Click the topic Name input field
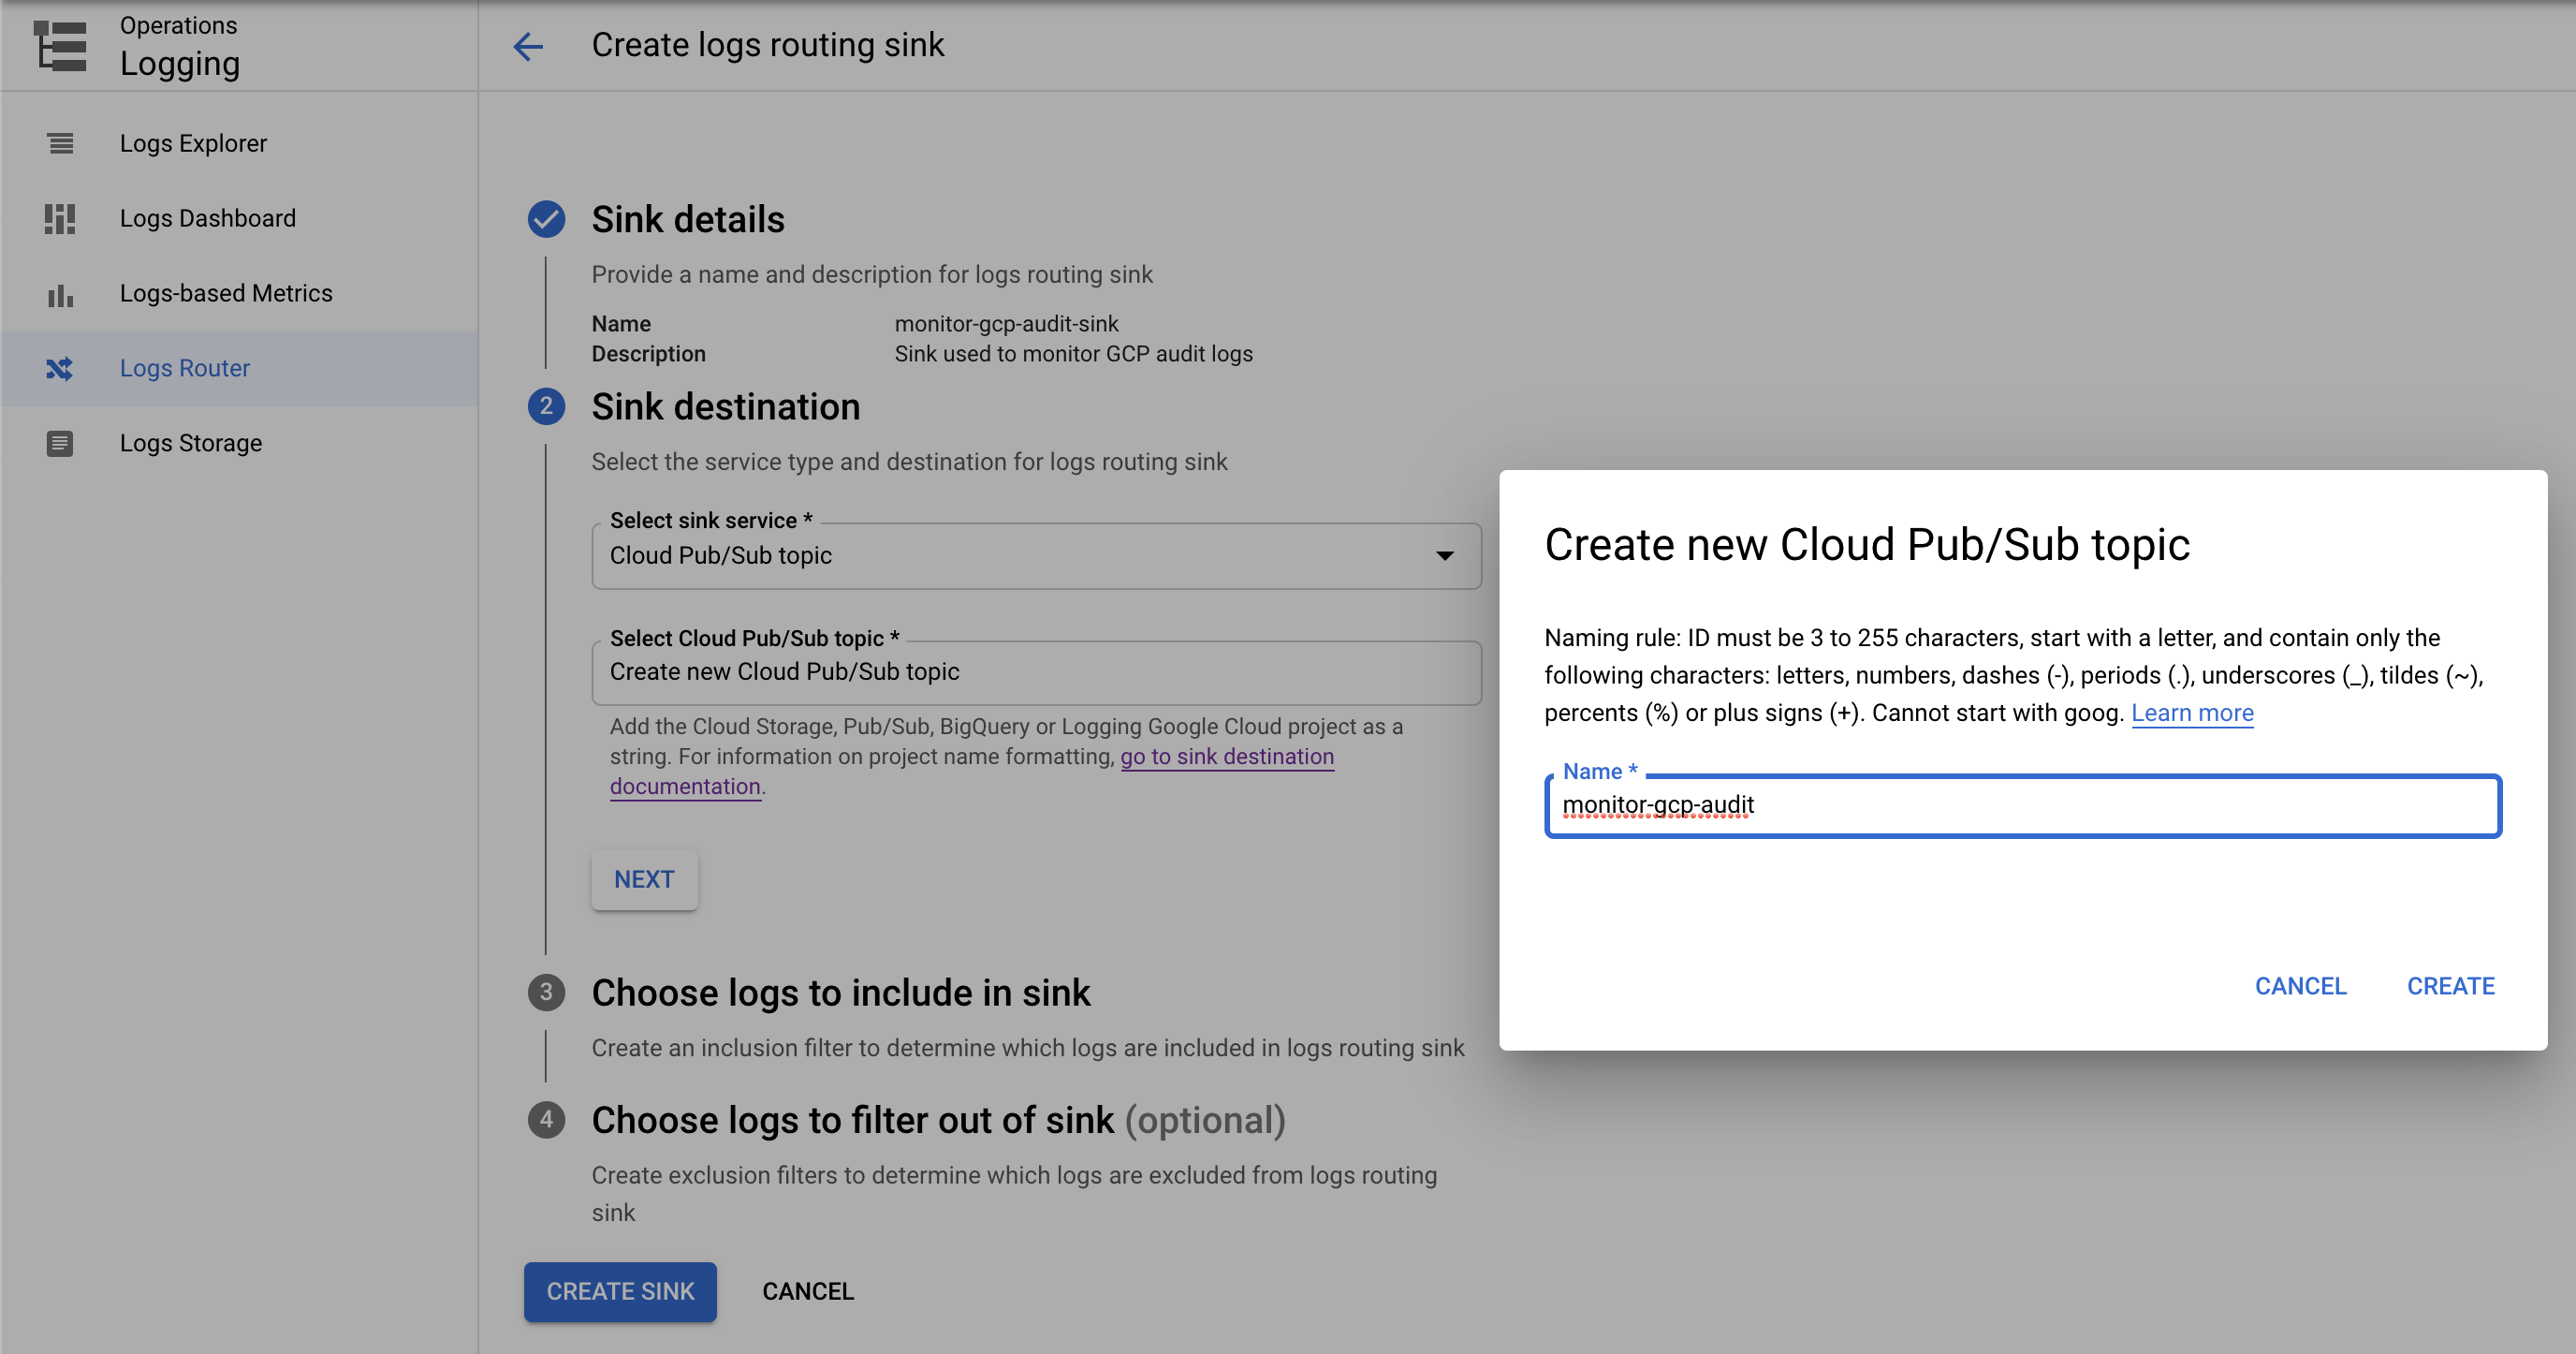Viewport: 2576px width, 1354px height. coord(2022,806)
